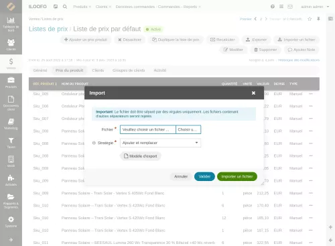This screenshot has height=246, width=335.
Task: Click green Importer un fichier button
Action: (x=237, y=176)
